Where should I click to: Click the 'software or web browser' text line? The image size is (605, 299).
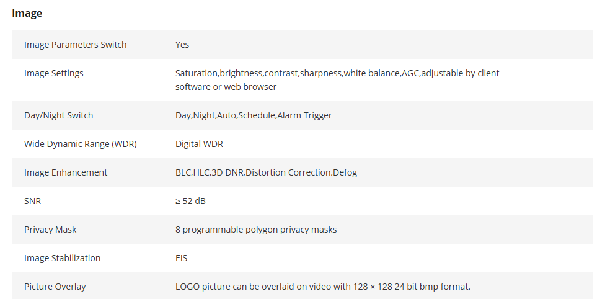226,87
